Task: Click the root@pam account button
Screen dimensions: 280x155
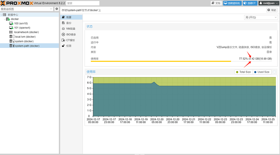Action: coord(269,3)
